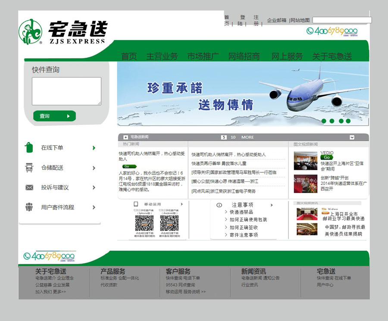Open the 宅急送简介 footer link
Screen dimensions: 388x321
[x=45, y=278]
